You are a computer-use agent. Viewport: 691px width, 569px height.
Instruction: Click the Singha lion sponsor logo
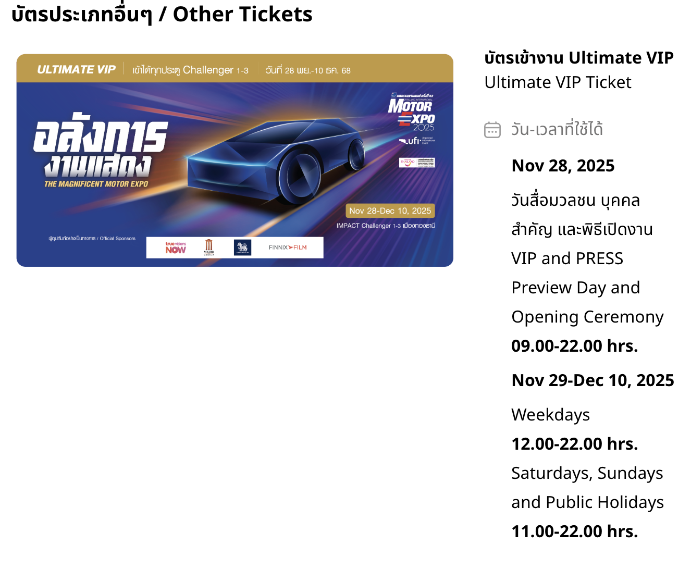coord(242,248)
